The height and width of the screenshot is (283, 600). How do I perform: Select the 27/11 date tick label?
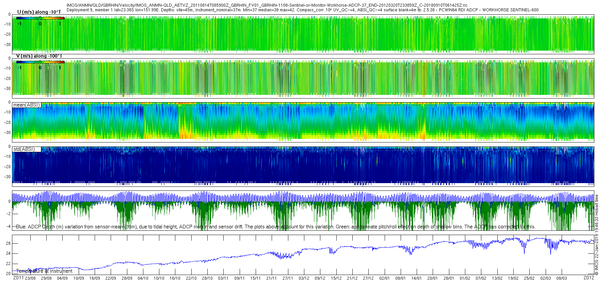tap(288, 278)
